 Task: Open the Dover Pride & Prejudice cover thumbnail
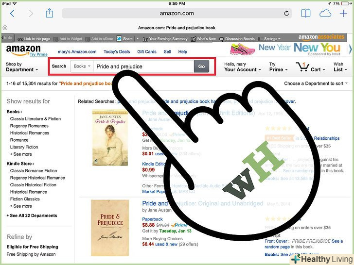click(x=110, y=138)
